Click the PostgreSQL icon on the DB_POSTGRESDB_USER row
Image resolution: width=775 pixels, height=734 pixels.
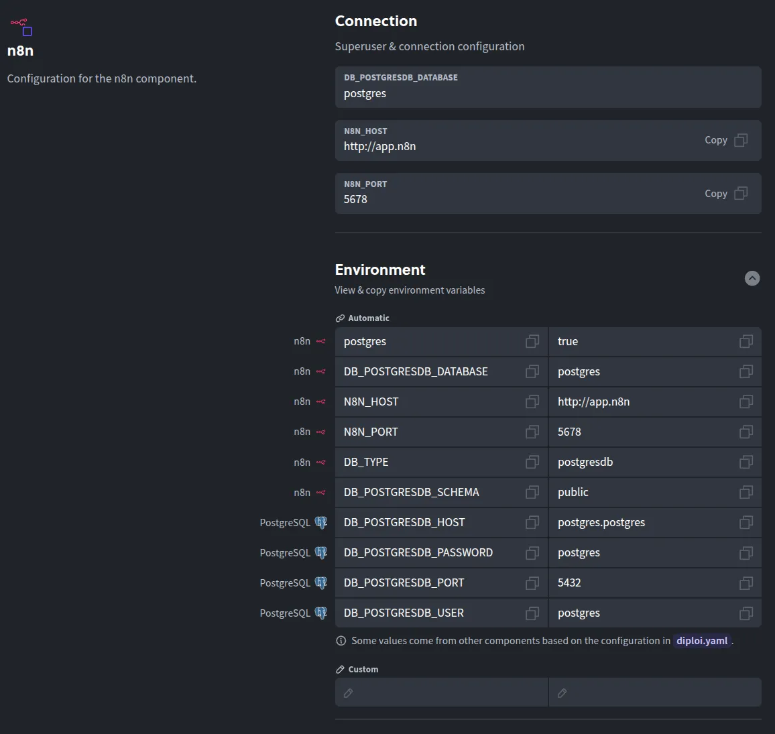[x=321, y=613]
